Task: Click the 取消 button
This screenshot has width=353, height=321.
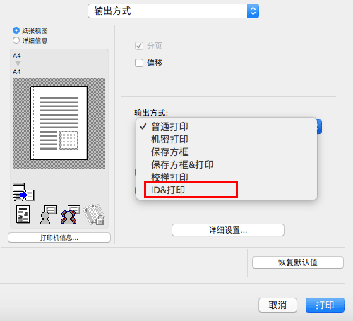Action: point(277,305)
